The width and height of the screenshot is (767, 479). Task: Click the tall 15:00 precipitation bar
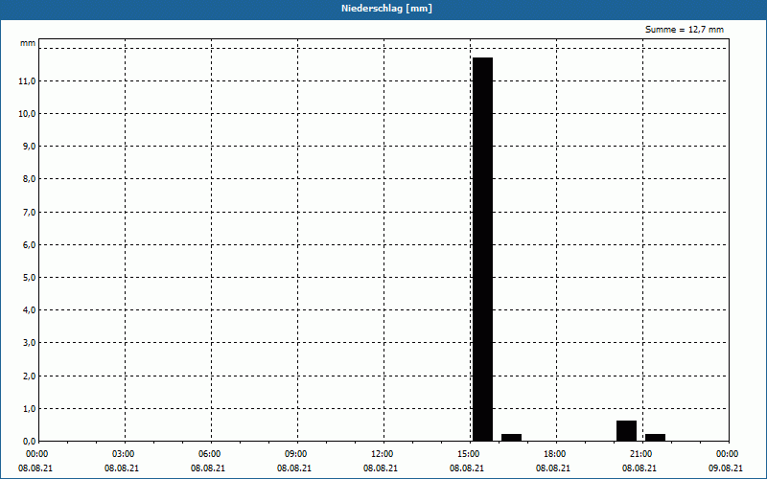[x=482, y=249]
